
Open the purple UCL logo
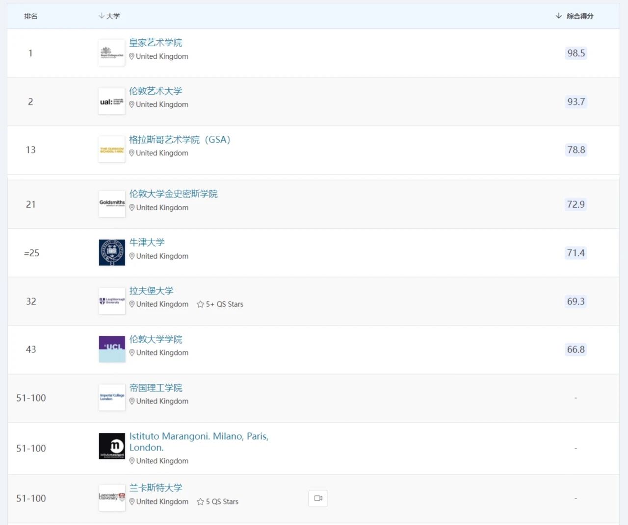coord(112,349)
